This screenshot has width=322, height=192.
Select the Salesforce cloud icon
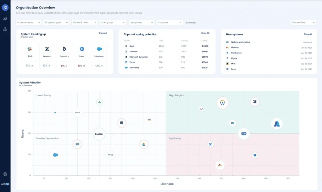[99, 49]
